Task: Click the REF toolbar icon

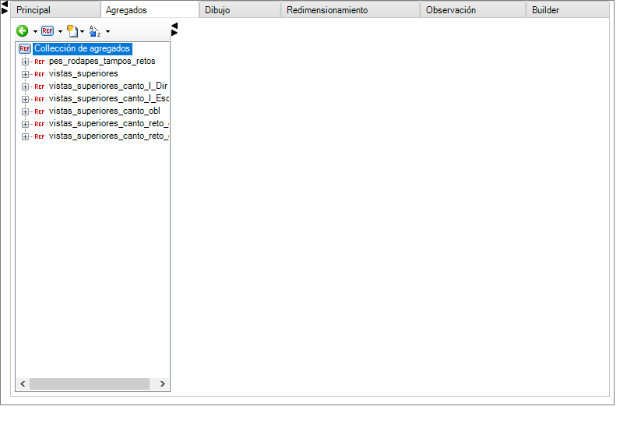Action: tap(48, 31)
